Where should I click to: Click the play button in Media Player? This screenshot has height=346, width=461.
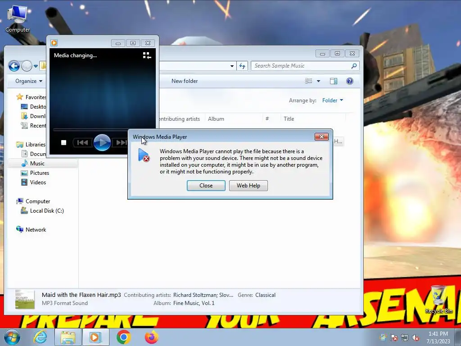tap(102, 143)
